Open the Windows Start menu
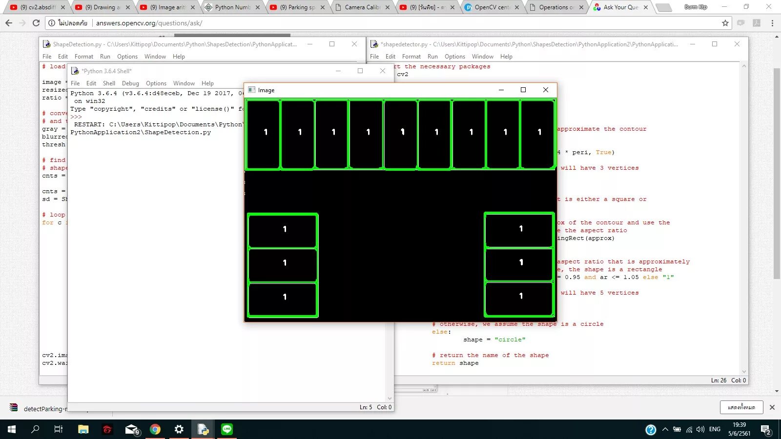This screenshot has width=781, height=439. click(12, 429)
